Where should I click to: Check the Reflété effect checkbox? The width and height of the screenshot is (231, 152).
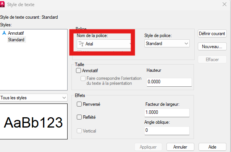tap(79, 117)
